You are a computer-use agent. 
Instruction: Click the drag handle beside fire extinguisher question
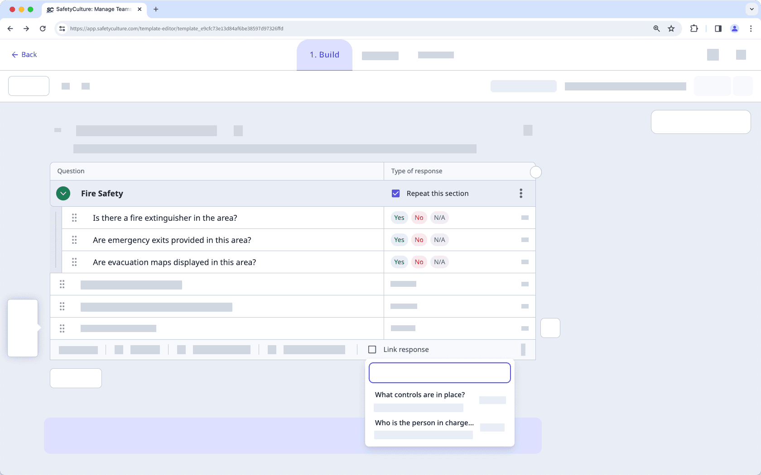click(74, 218)
